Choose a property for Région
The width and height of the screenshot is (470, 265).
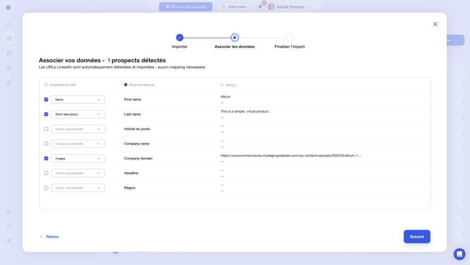point(78,188)
